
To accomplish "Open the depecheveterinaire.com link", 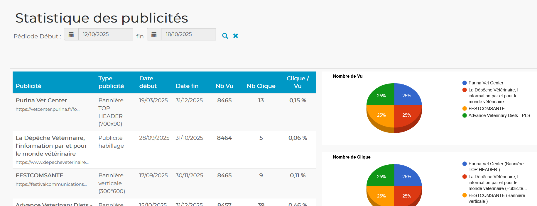I will click(52, 162).
